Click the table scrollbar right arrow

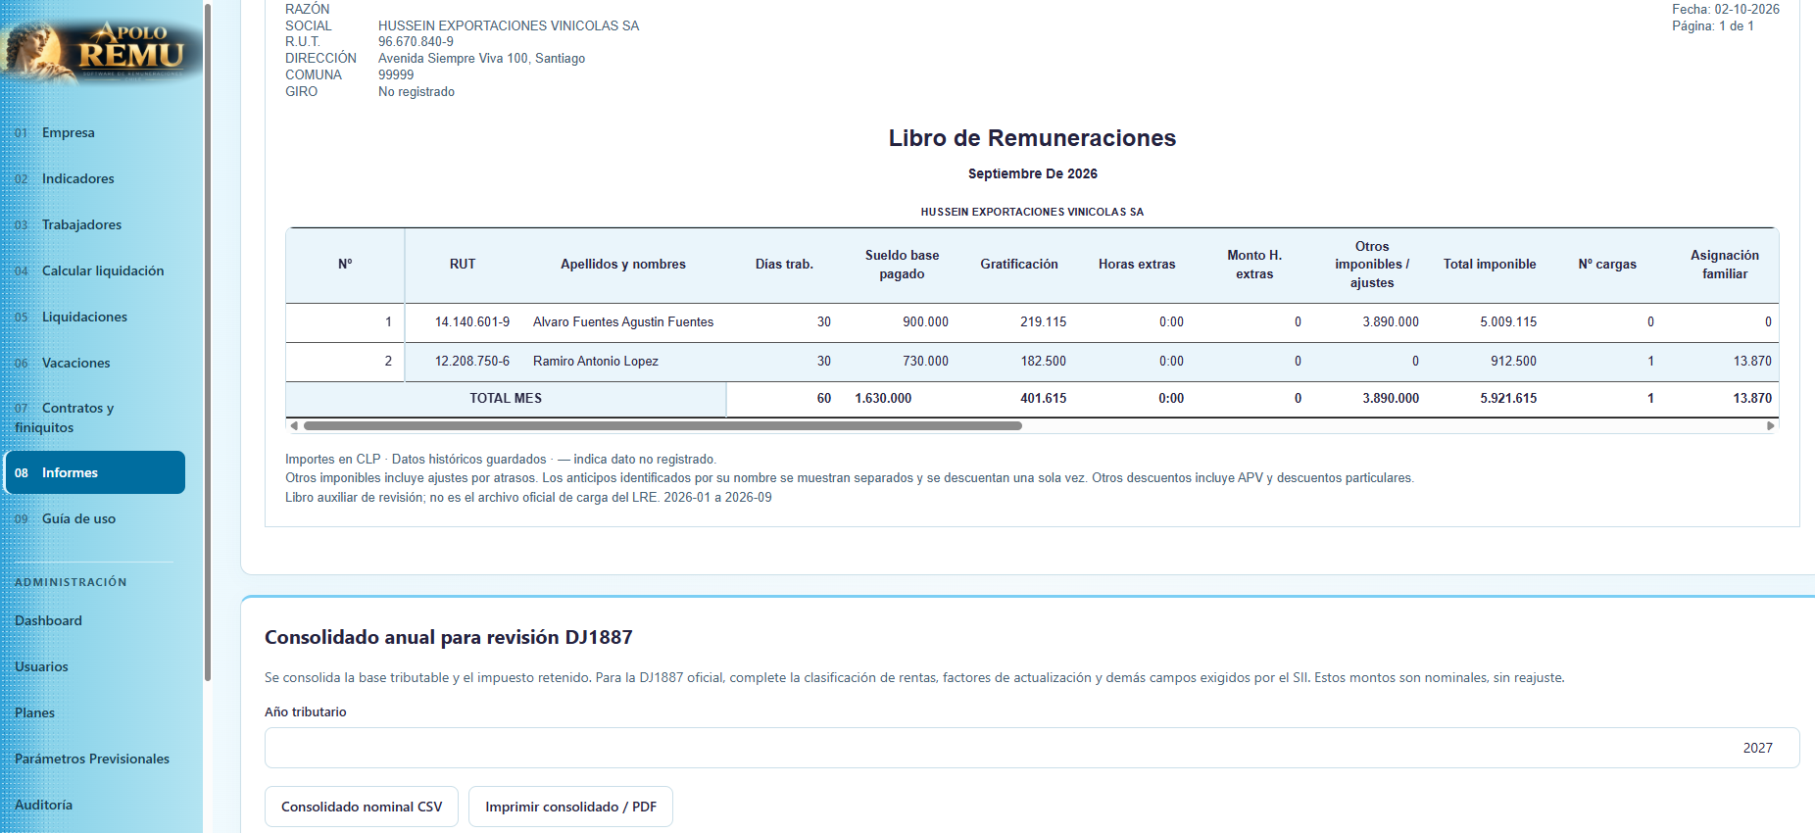[x=1771, y=426]
